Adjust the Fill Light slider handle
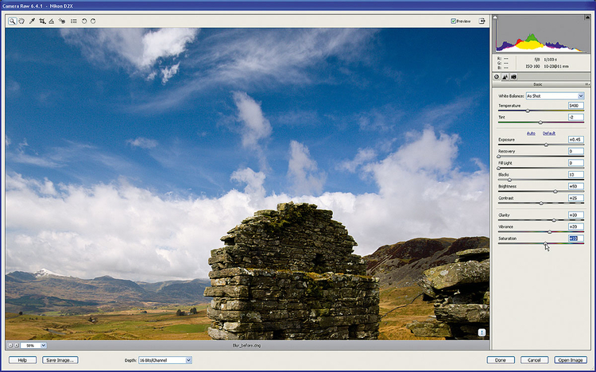The height and width of the screenshot is (372, 596). point(499,169)
